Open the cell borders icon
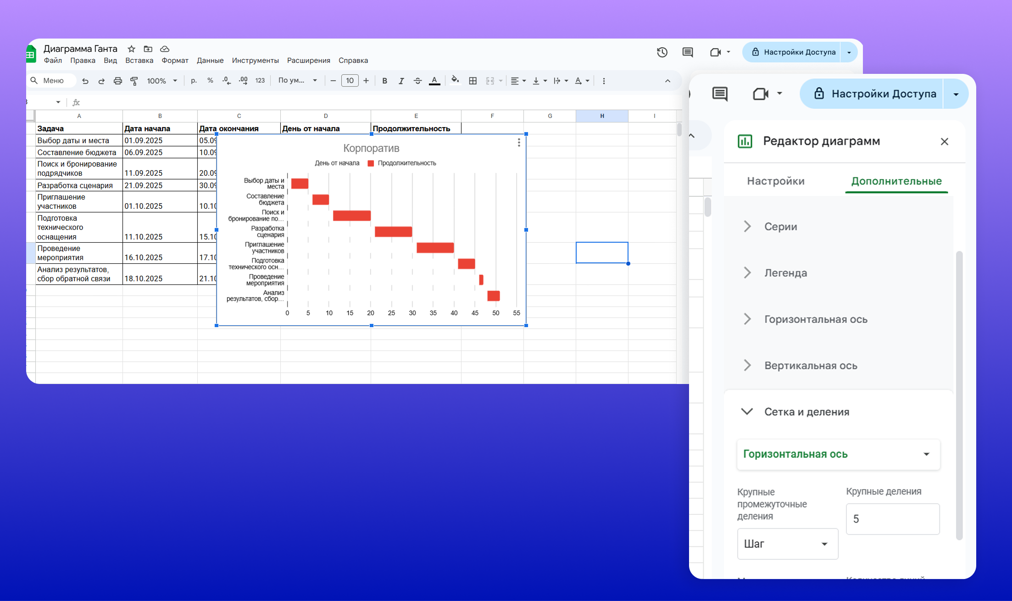 pyautogui.click(x=473, y=81)
